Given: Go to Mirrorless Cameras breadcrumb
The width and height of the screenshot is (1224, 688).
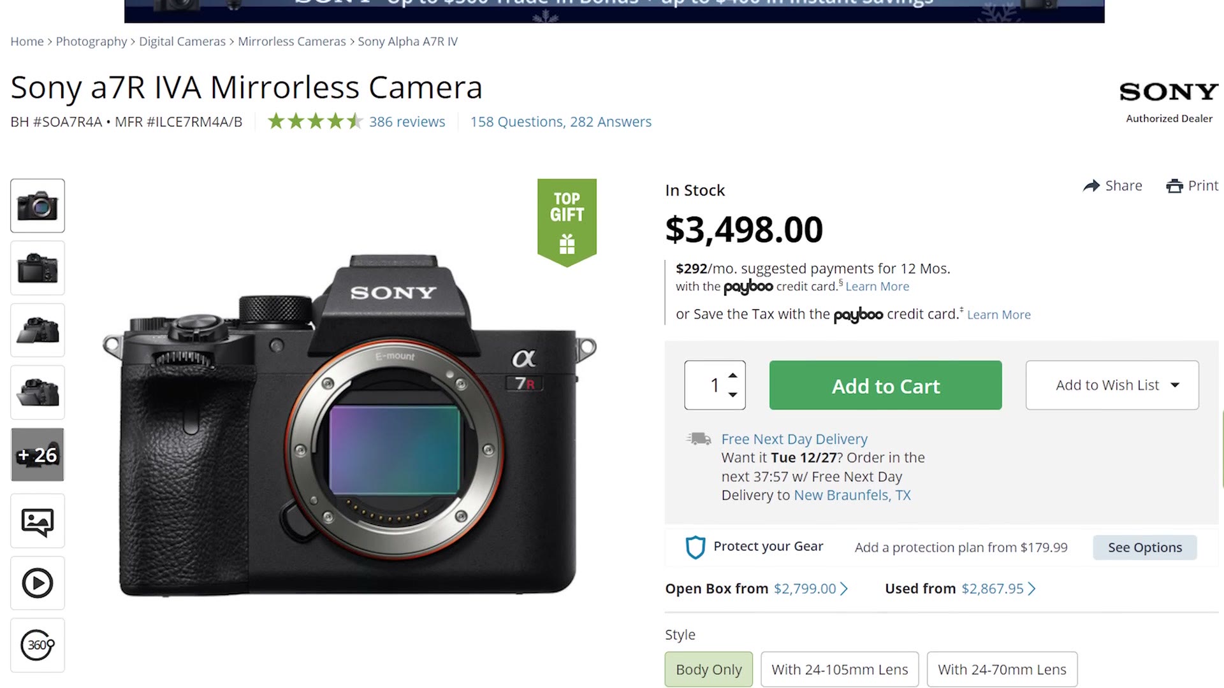Looking at the screenshot, I should click(x=292, y=41).
